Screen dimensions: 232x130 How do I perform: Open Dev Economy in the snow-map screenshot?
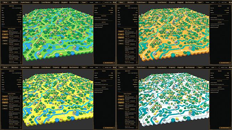pos(190,67)
